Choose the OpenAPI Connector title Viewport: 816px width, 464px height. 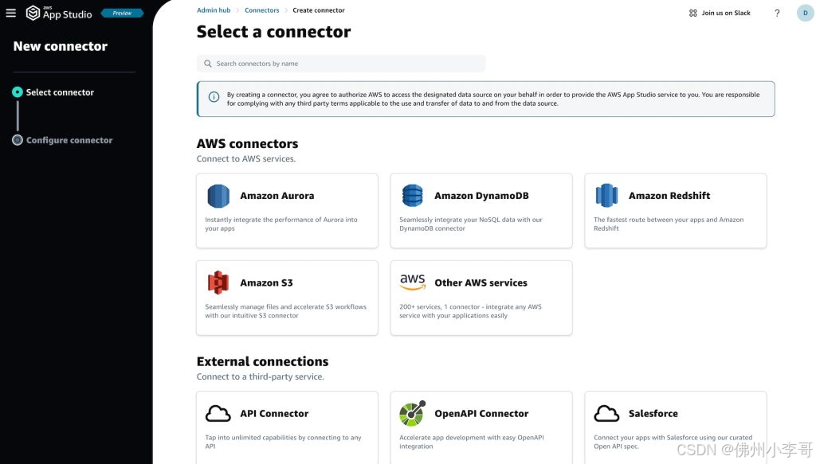481,414
